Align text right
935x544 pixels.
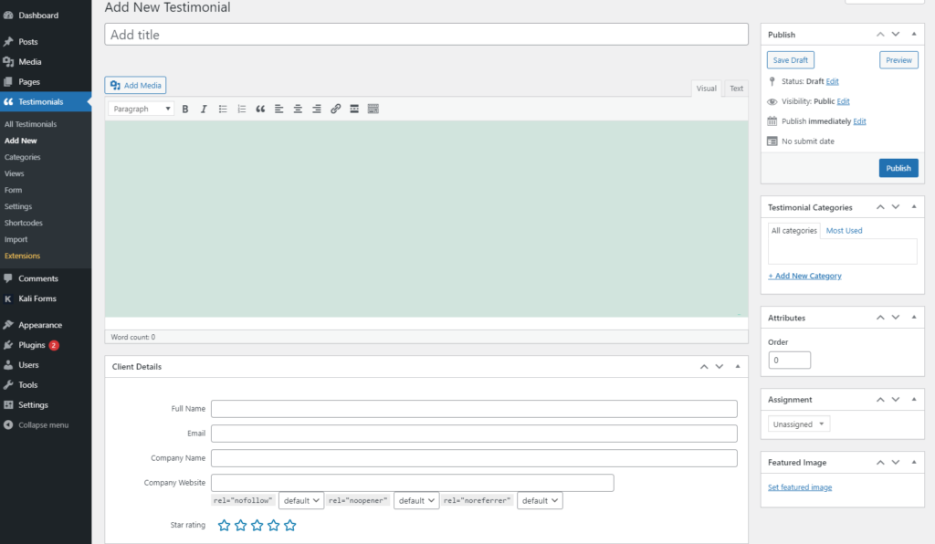(317, 109)
